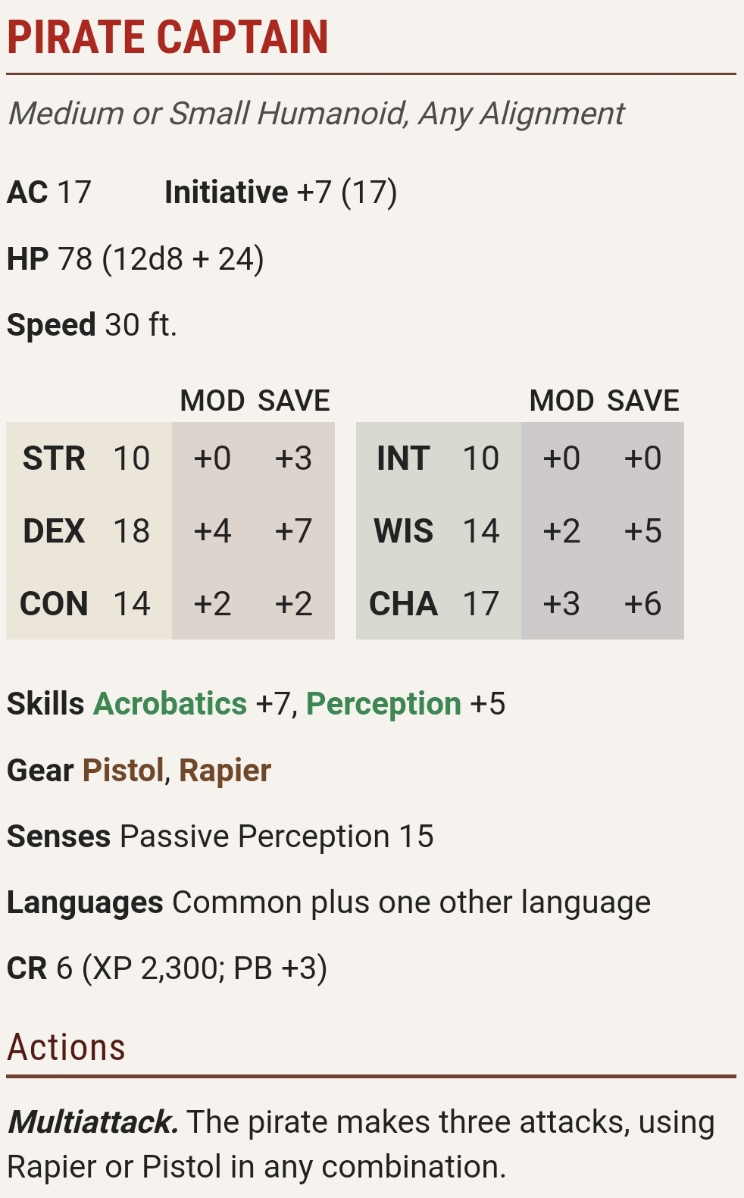
Task: Select the Multiattack action name
Action: pyautogui.click(x=93, y=1122)
